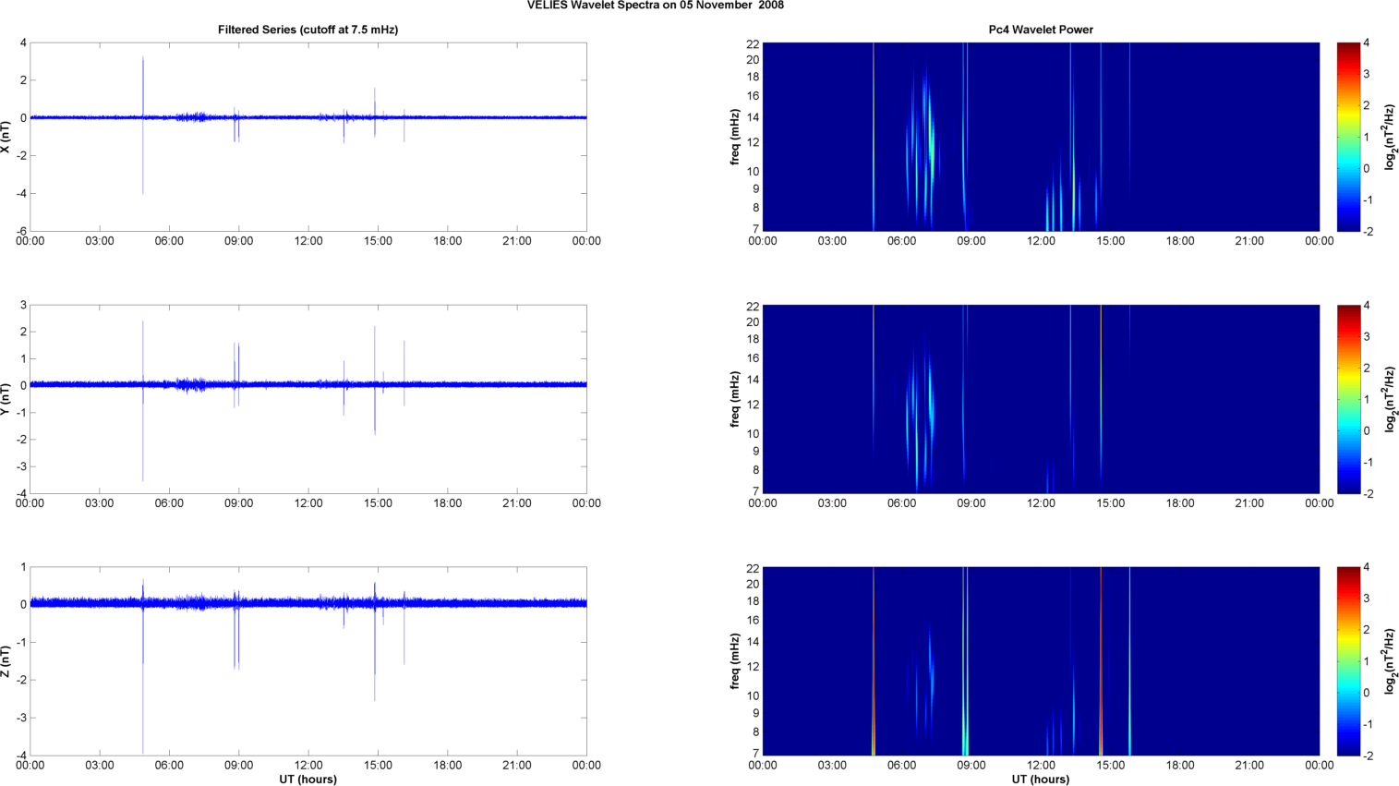
Task: Click freq (mHz) label of top wavelet plot
Action: (x=735, y=137)
